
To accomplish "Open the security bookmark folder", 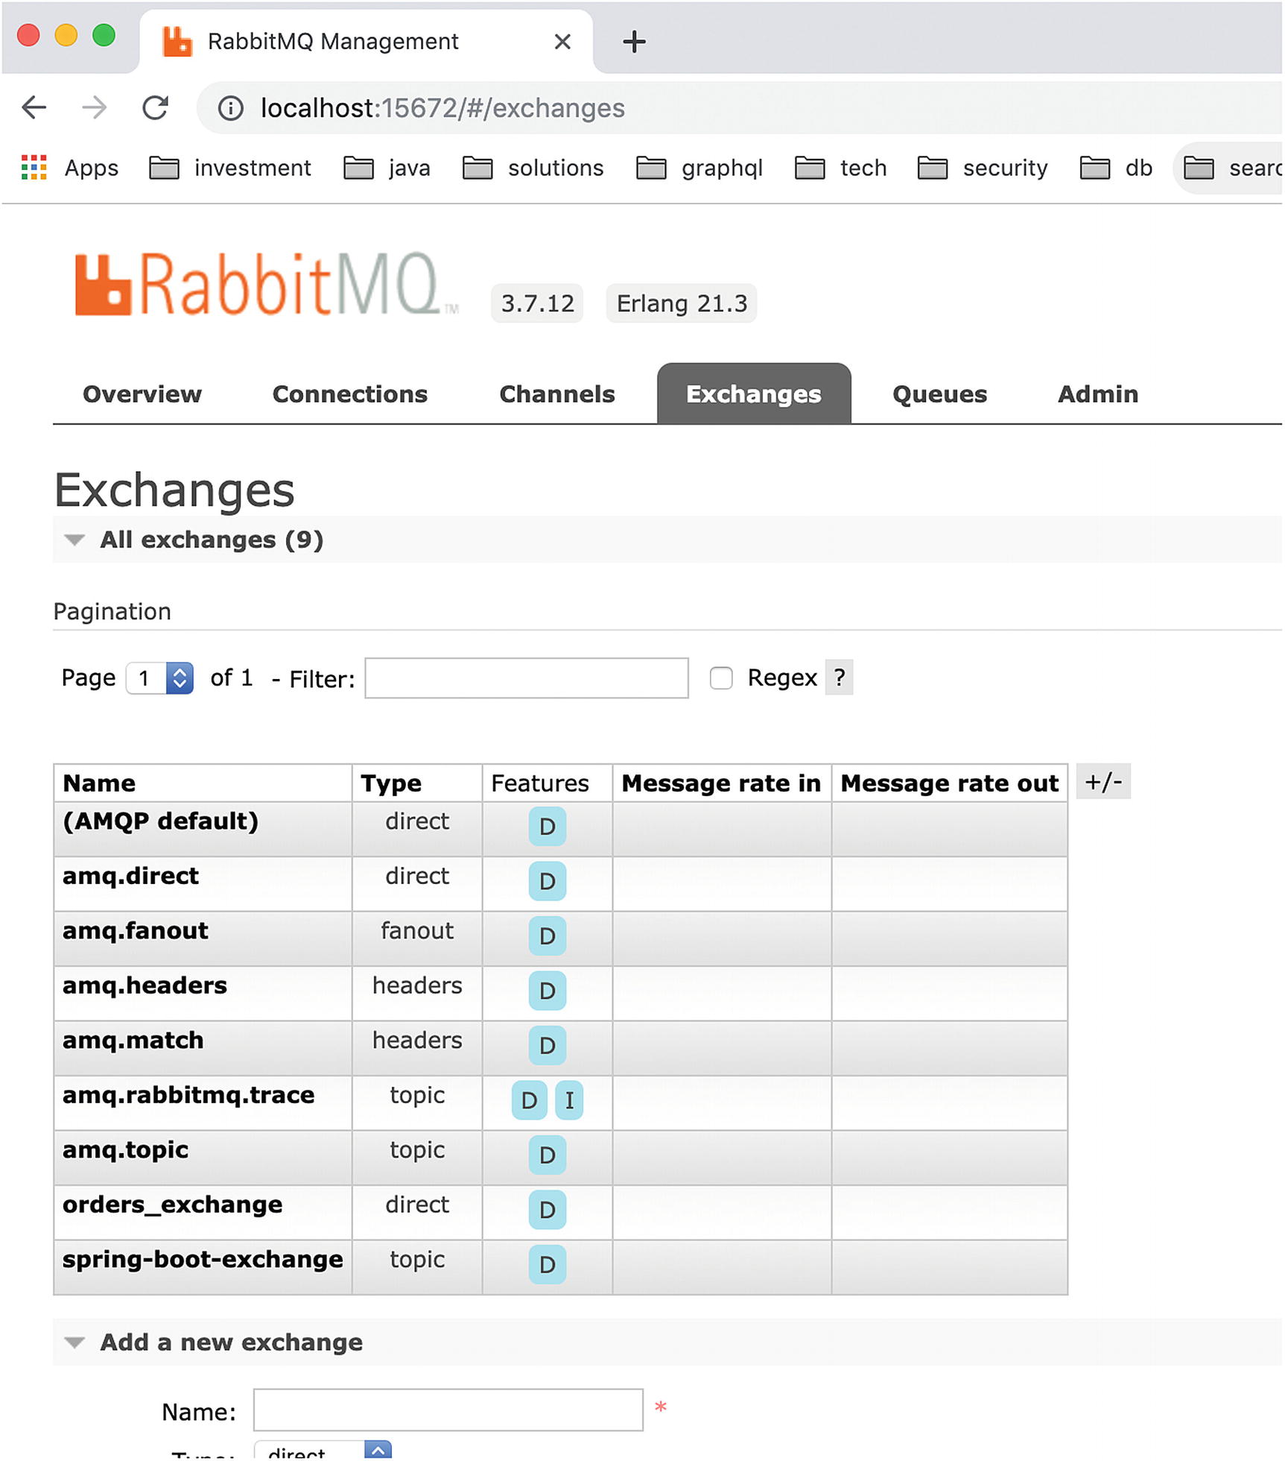I will click(x=983, y=168).
